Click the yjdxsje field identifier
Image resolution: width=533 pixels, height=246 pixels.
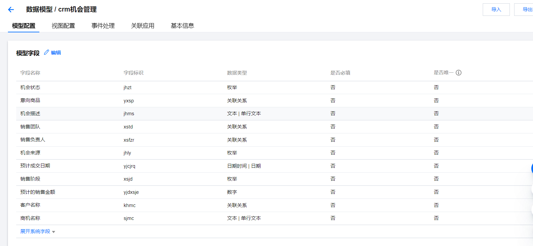click(x=131, y=192)
